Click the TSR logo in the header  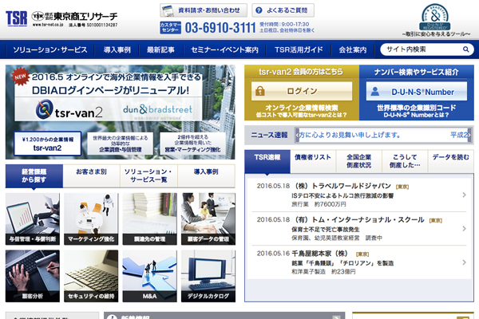pos(17,18)
